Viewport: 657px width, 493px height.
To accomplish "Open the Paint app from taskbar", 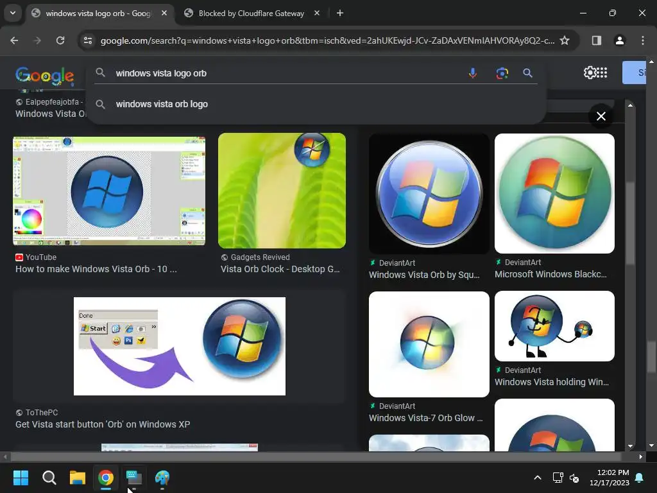I will [x=162, y=478].
